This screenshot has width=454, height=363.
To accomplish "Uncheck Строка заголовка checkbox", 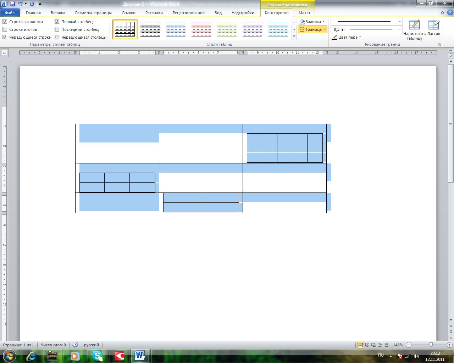I will (x=5, y=22).
